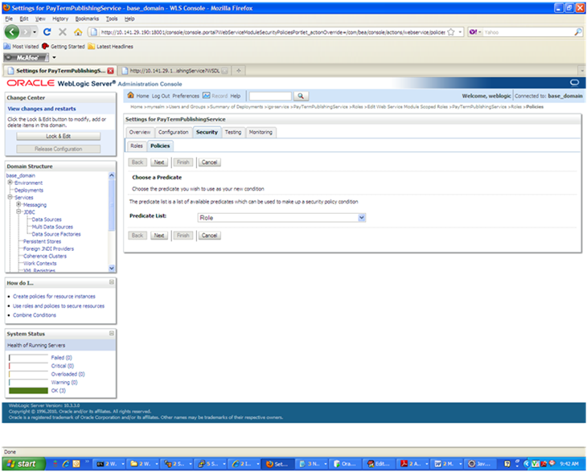Viewport: 587px width, 472px height.
Task: Open the File menu
Action: coord(9,18)
